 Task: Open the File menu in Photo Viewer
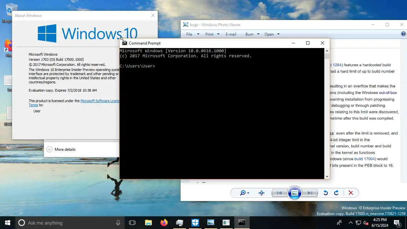(193, 34)
